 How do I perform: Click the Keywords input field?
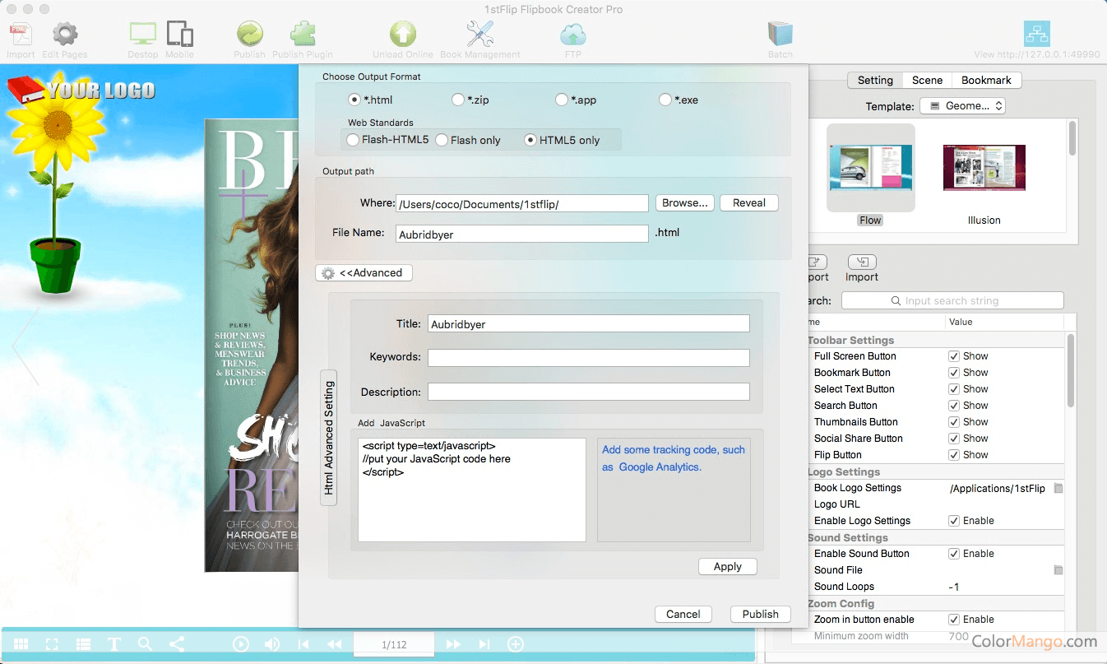pos(589,358)
